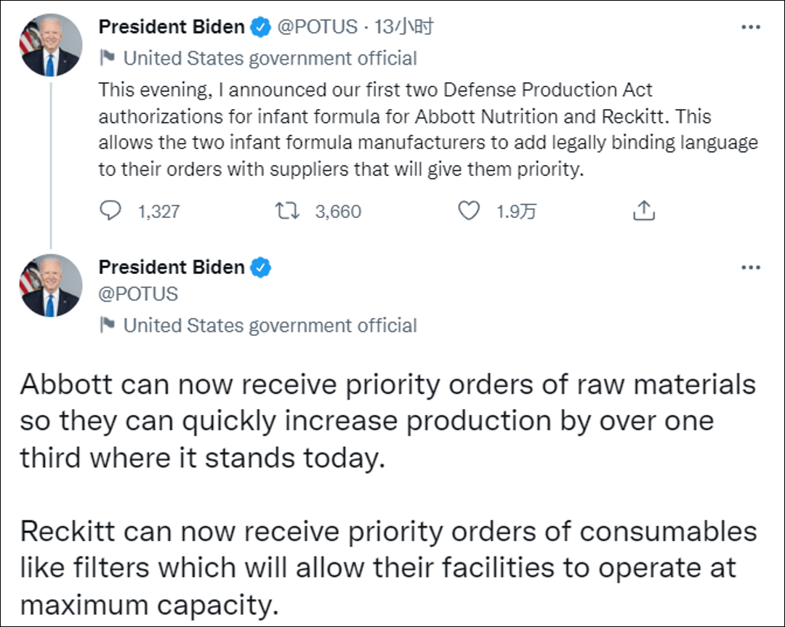Click the President Biden name in the second tweet
Viewport: 785px width, 627px height.
tap(172, 267)
